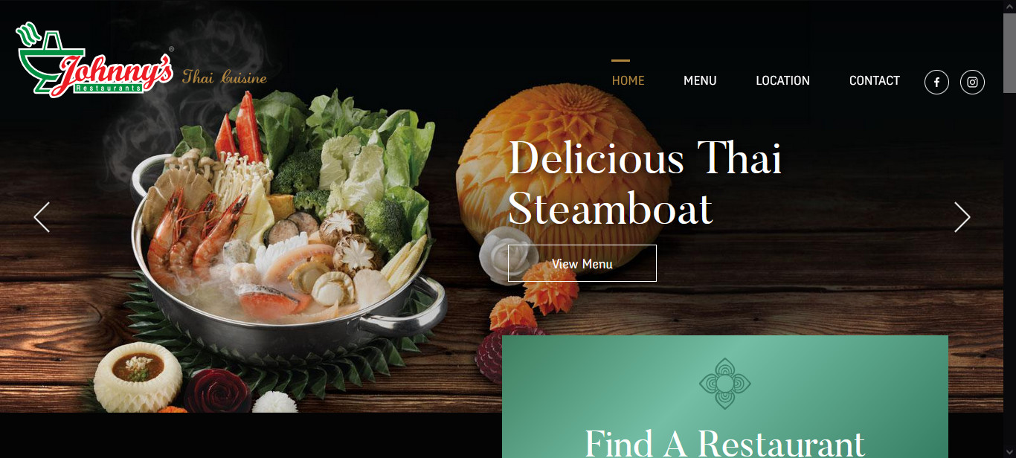The image size is (1016, 458).
Task: Click the vertical scrollbar thumb
Action: pyautogui.click(x=1009, y=53)
